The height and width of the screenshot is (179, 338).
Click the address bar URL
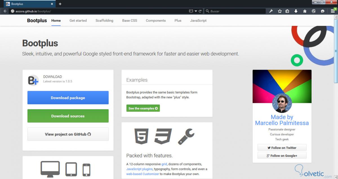point(33,11)
